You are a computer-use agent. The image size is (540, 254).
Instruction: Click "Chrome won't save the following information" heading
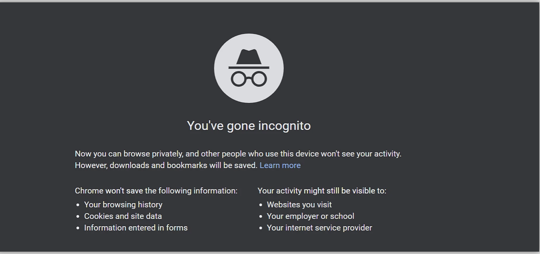click(x=156, y=191)
